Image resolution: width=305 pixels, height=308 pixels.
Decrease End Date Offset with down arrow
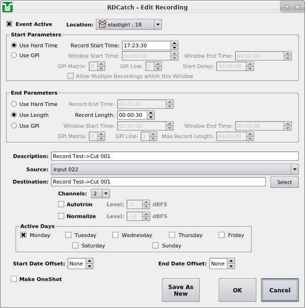(x=231, y=266)
